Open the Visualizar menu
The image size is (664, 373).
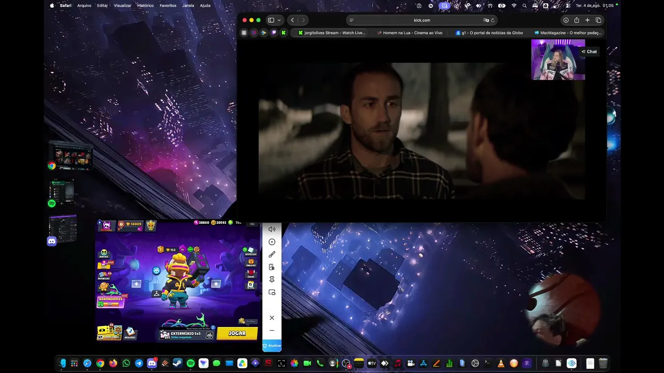pos(122,6)
